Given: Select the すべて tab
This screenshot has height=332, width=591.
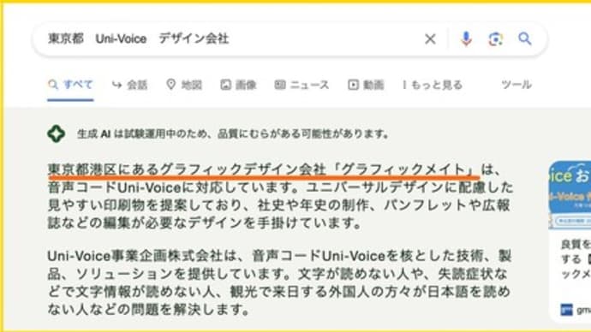Looking at the screenshot, I should click(70, 85).
